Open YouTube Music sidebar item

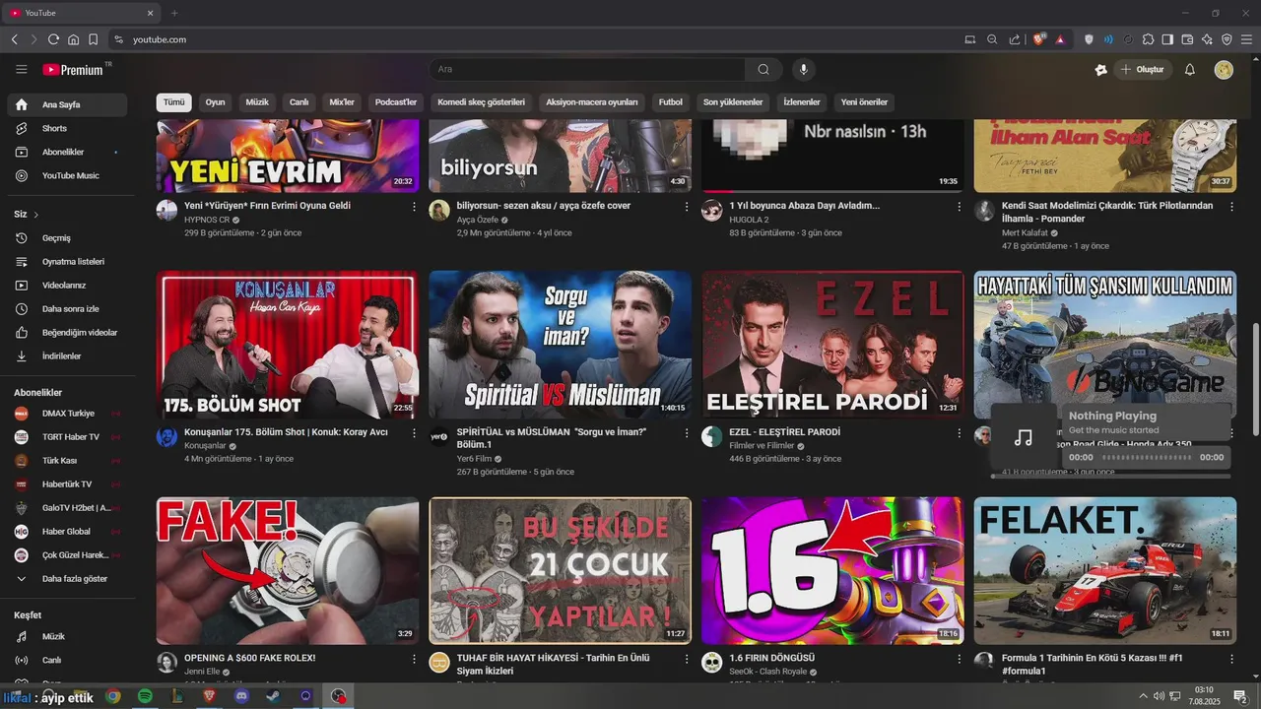click(67, 175)
